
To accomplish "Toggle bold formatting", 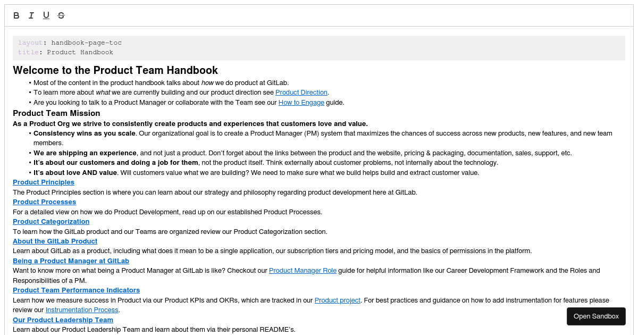I will [16, 15].
